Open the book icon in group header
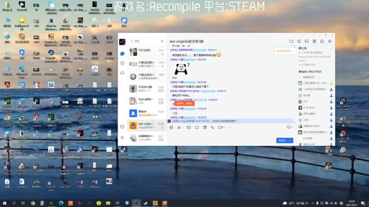This screenshot has width=369, height=207. pos(299,41)
